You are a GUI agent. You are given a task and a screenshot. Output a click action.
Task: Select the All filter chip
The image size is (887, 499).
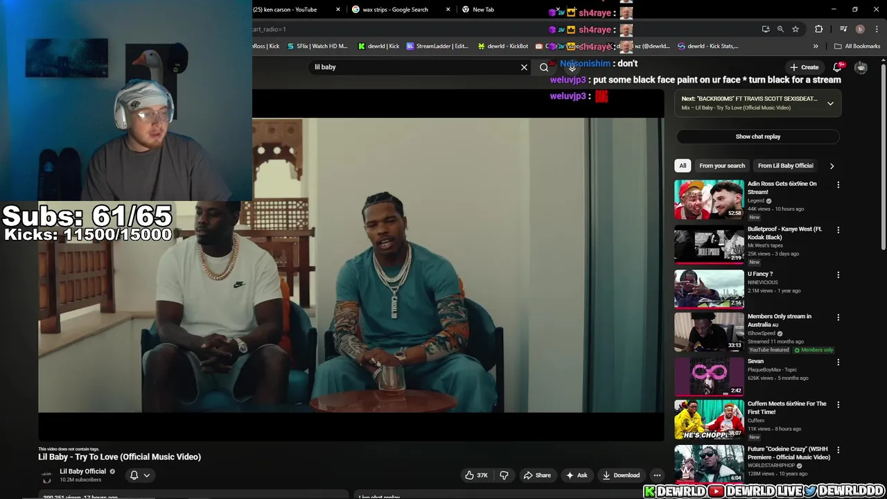[x=683, y=166]
